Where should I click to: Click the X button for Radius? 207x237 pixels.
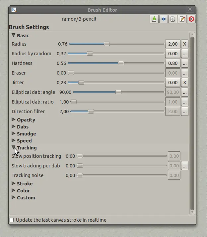click(184, 44)
